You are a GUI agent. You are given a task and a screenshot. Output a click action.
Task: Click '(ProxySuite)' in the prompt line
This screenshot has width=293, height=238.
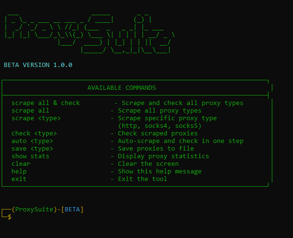click(x=34, y=209)
